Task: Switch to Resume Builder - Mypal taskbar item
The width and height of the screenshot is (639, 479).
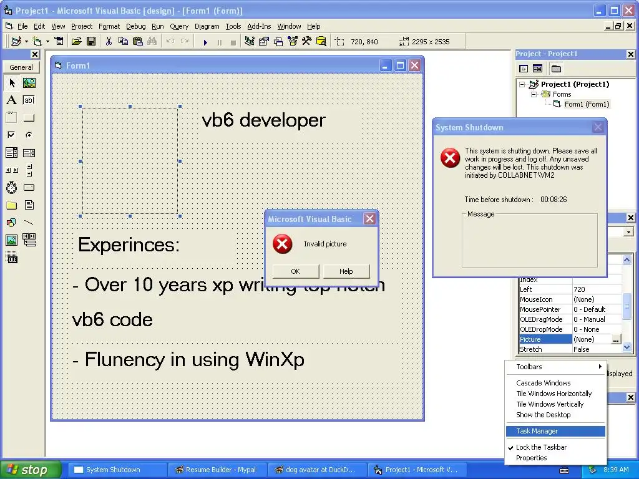Action: (217, 470)
